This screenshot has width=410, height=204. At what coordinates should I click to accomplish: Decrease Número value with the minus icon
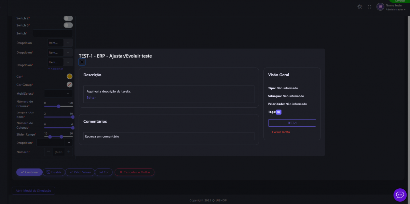click(x=49, y=152)
